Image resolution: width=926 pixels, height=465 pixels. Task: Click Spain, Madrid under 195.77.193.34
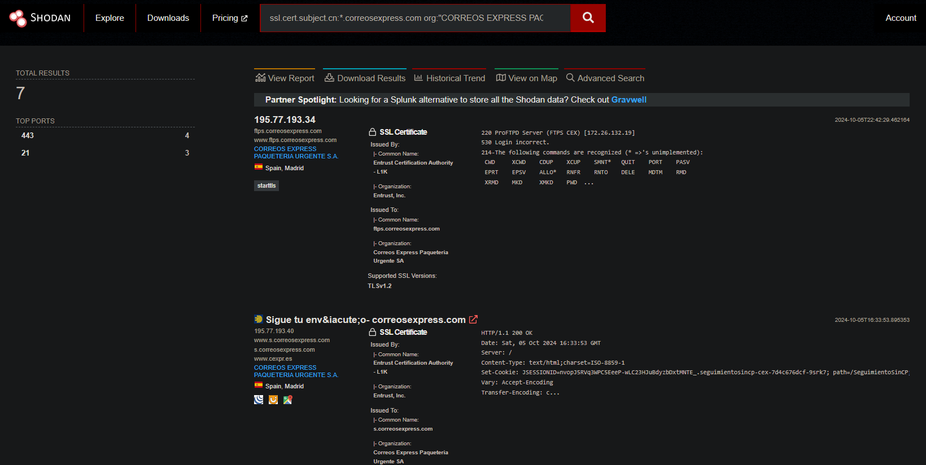[285, 168]
